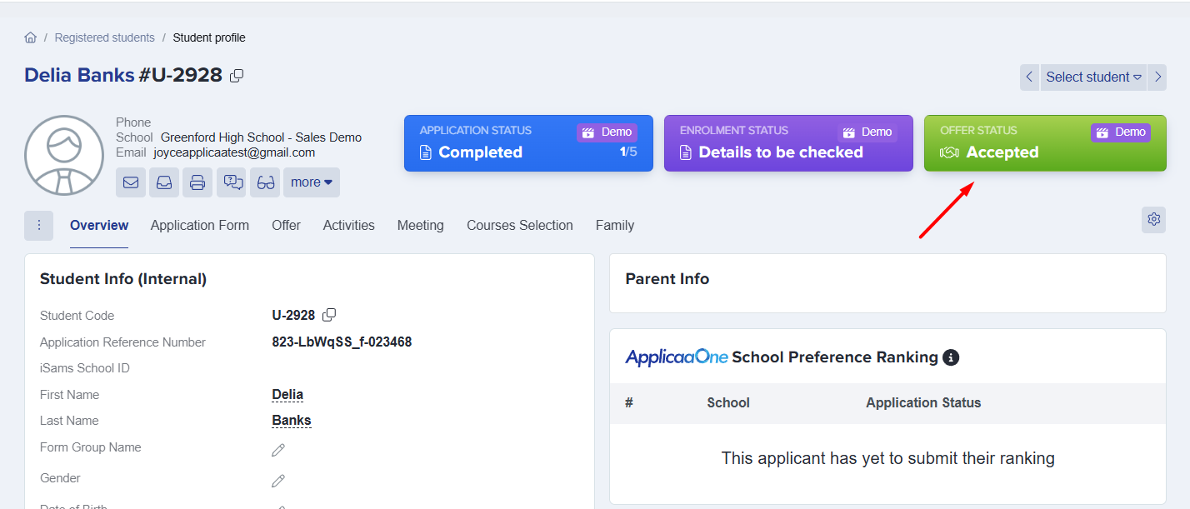Click the printer icon
1190x509 pixels.
(197, 182)
